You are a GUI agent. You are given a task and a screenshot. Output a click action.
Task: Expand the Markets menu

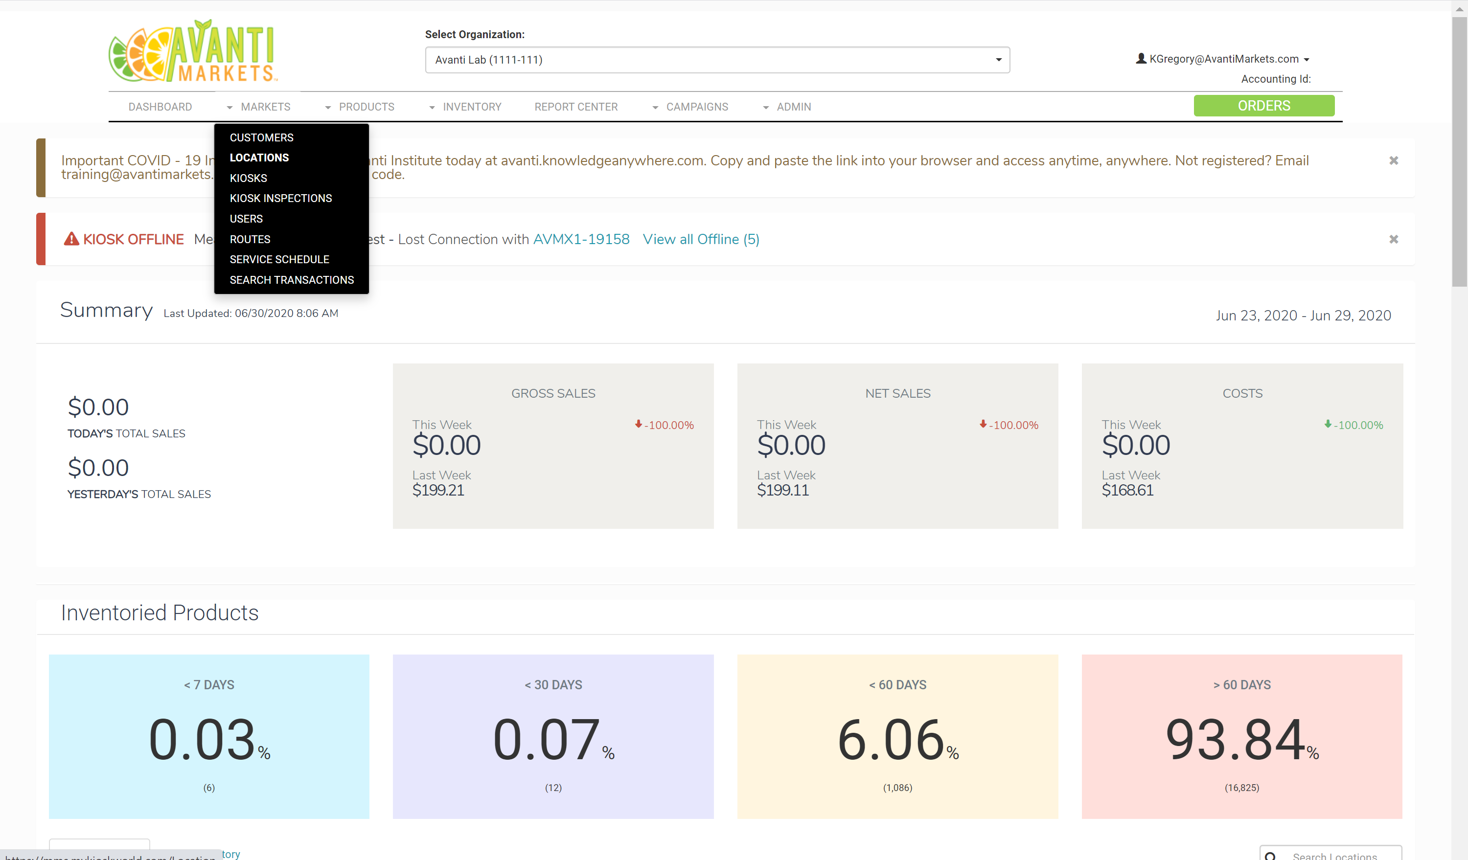tap(258, 107)
